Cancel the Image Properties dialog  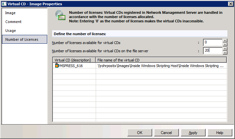point(166,132)
